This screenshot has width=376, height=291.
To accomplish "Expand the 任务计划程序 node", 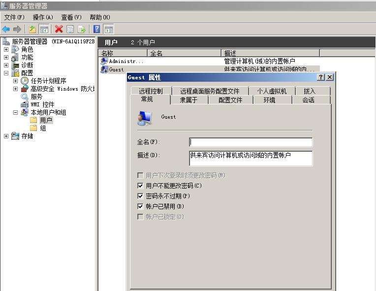I will [x=15, y=81].
